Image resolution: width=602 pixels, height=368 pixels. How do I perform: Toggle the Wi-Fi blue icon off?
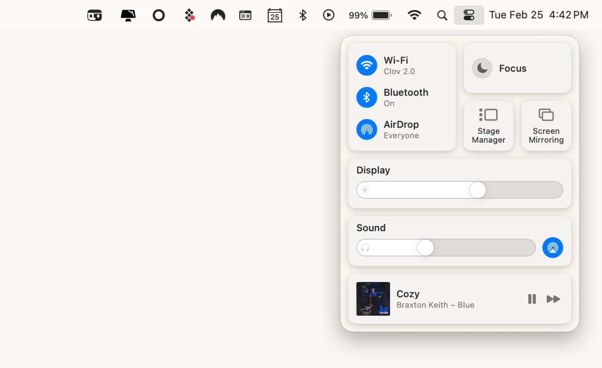tap(367, 65)
